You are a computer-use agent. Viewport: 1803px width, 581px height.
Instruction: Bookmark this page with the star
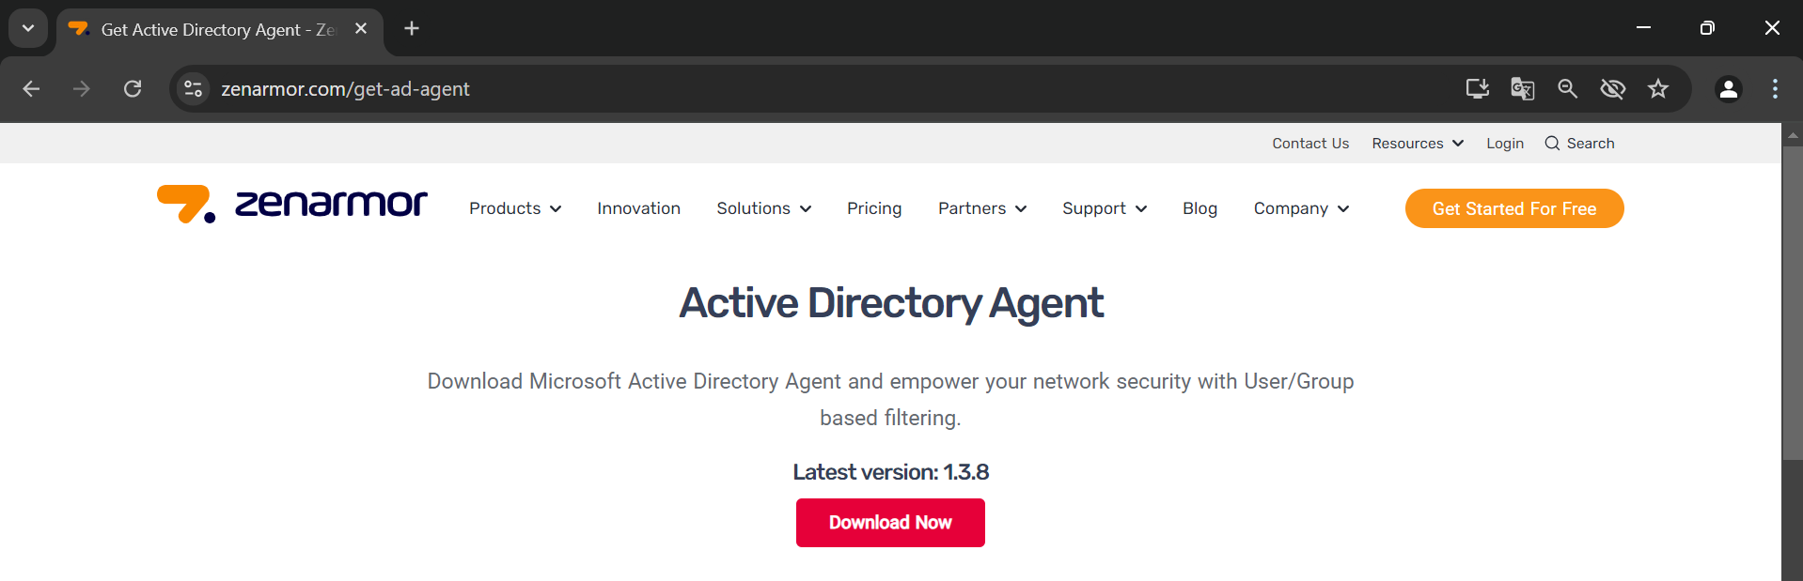pos(1658,89)
